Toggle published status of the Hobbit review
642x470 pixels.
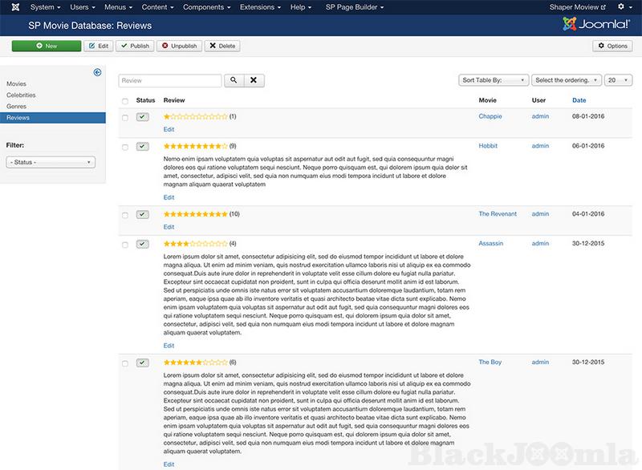[x=142, y=146]
